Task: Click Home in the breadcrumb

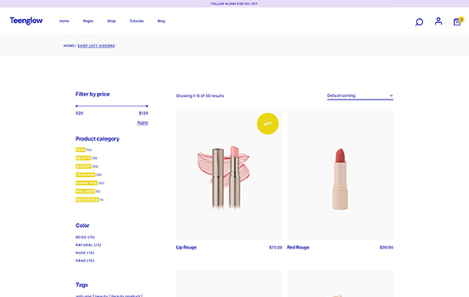Action: (69, 46)
